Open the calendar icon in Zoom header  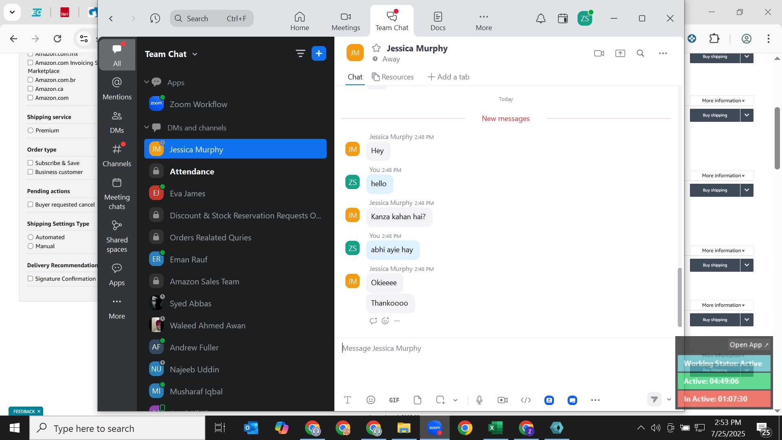(563, 18)
